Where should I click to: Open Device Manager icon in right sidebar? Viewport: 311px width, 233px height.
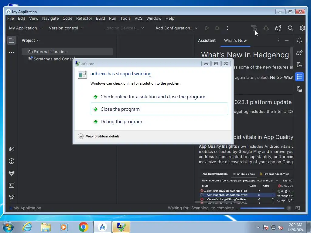point(299,65)
